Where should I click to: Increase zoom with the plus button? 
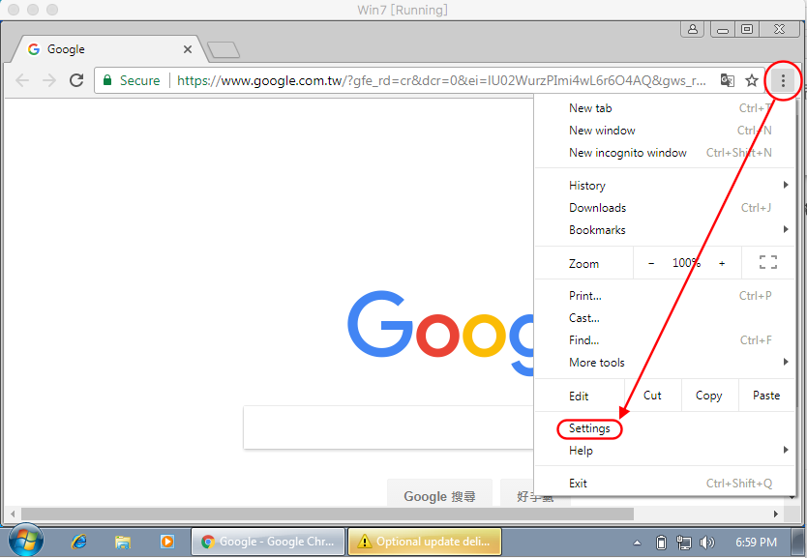(722, 263)
